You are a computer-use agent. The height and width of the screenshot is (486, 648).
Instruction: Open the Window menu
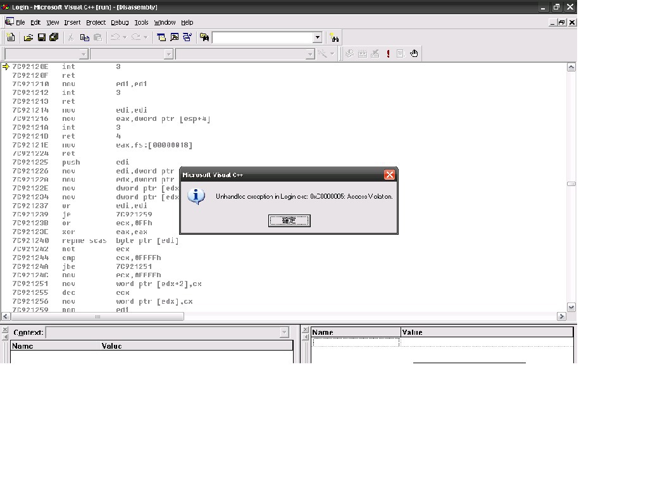click(165, 22)
